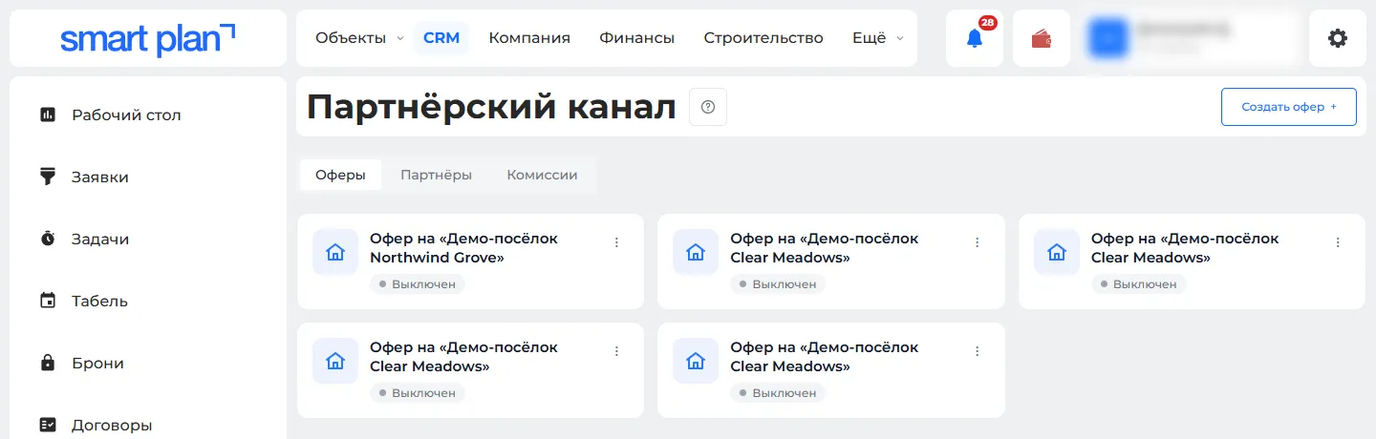Viewport: 1376px width, 439px height.
Task: Click the blurred user profile block
Action: point(1190,38)
